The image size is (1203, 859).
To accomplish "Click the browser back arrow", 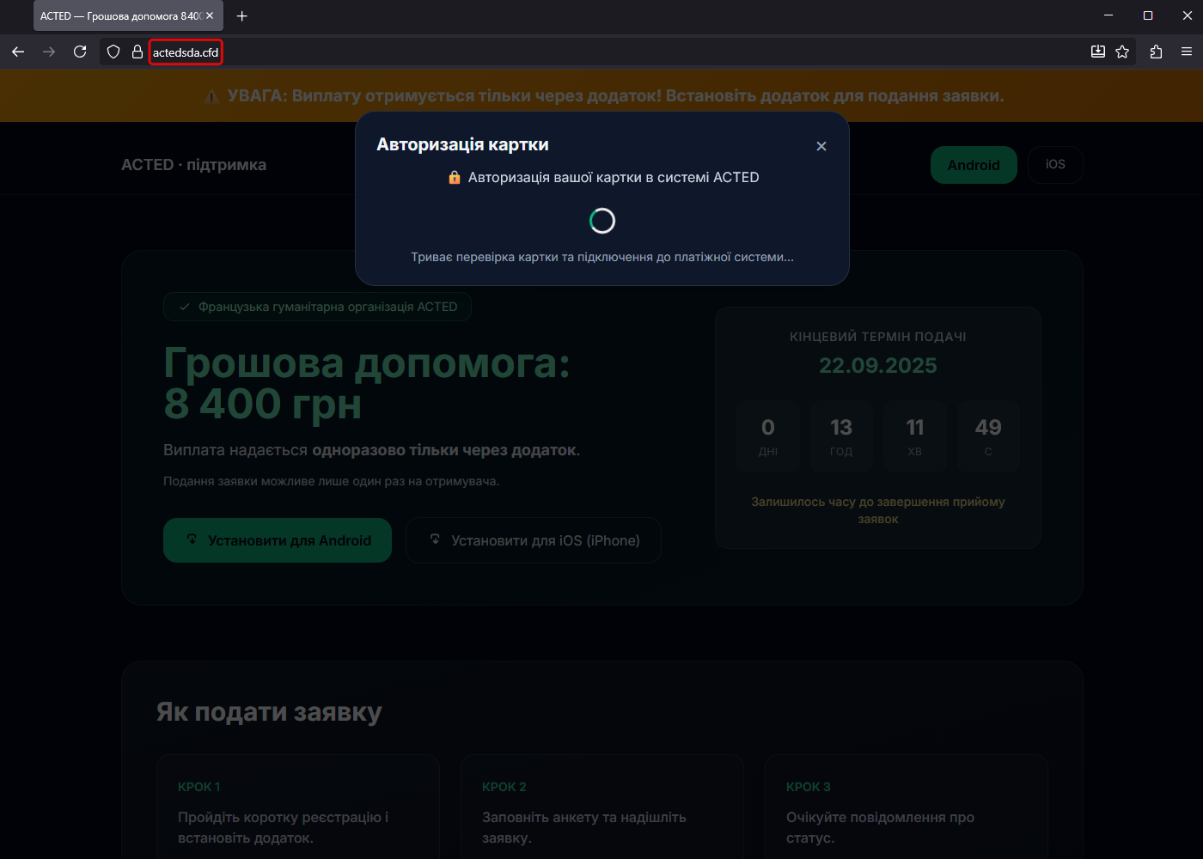I will point(18,52).
